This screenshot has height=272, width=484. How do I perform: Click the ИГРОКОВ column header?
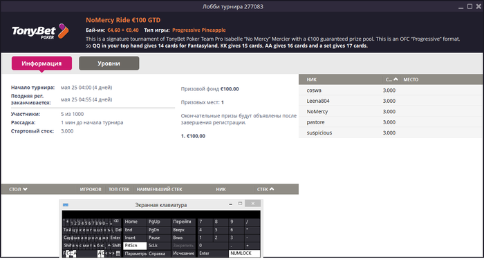[91, 189]
